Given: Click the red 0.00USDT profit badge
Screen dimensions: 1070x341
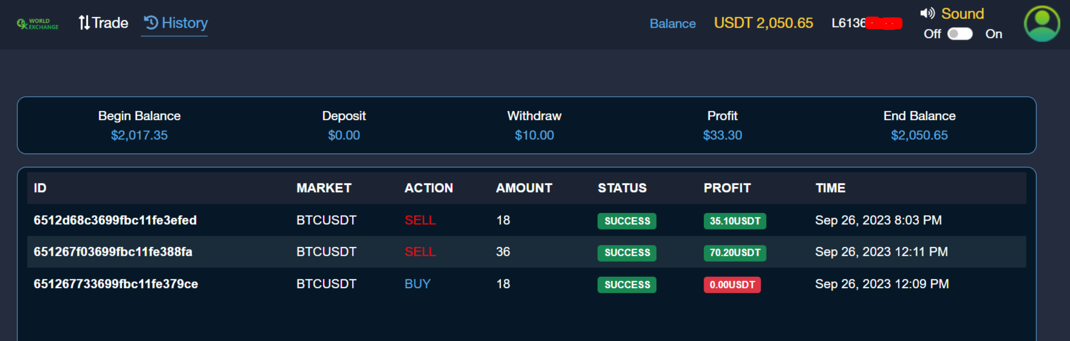Looking at the screenshot, I should 732,285.
